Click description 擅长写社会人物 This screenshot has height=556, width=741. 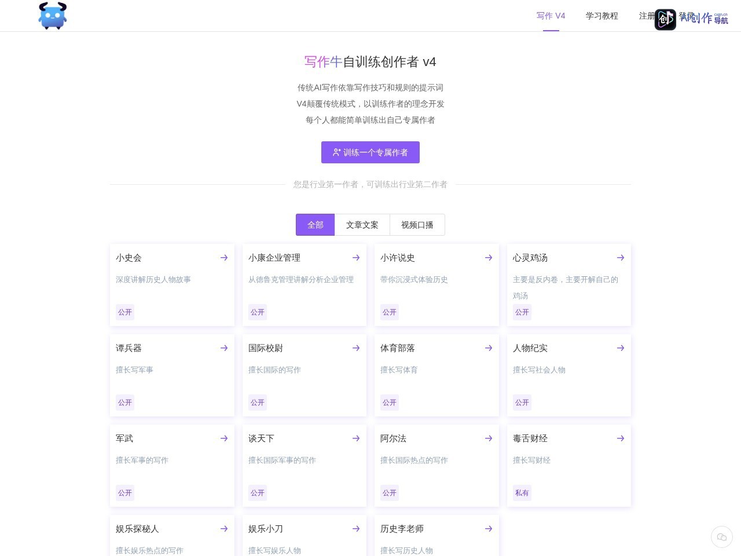click(x=539, y=370)
